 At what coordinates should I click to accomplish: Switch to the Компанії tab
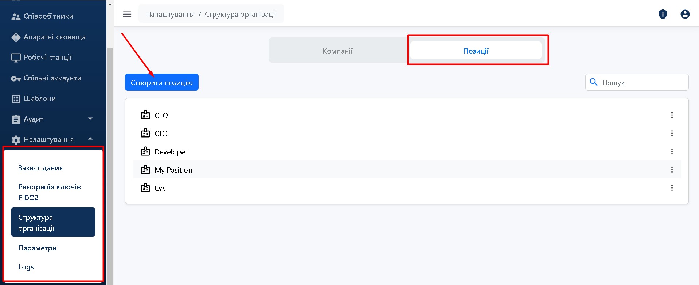point(337,51)
